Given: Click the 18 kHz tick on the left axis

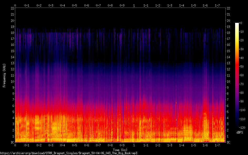Looking at the screenshot, I should (x=12, y=33).
